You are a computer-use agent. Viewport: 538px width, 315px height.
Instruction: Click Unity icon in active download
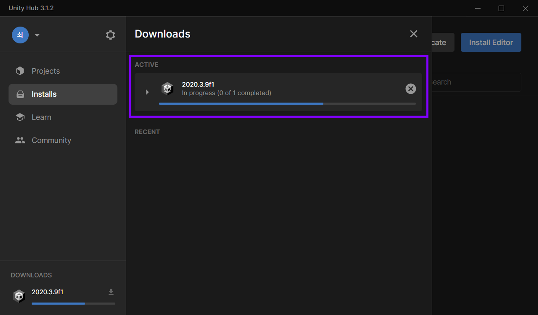pos(167,89)
